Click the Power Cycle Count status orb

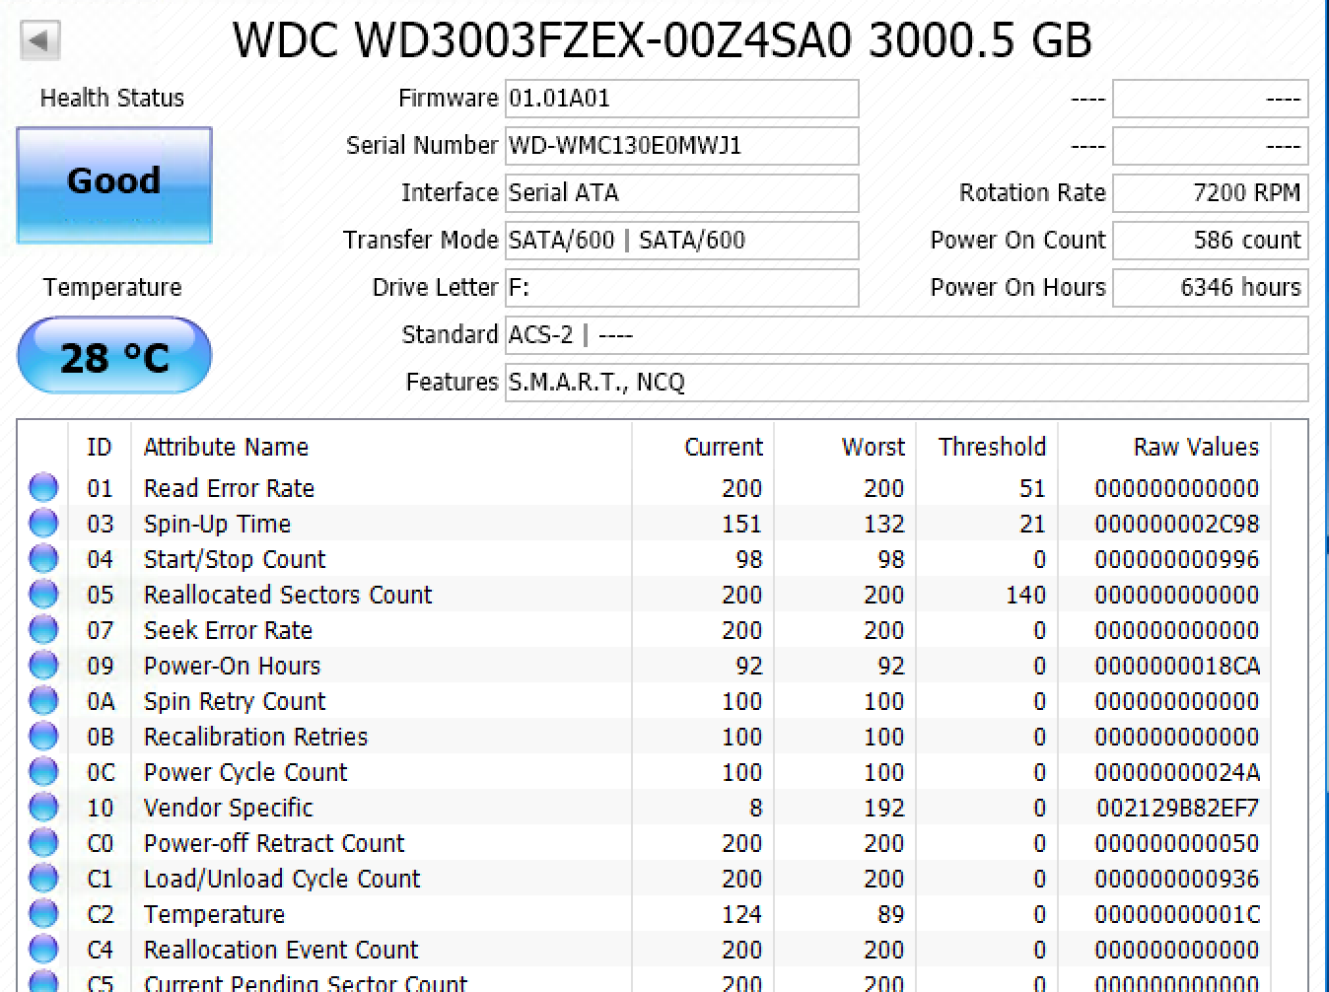43,772
